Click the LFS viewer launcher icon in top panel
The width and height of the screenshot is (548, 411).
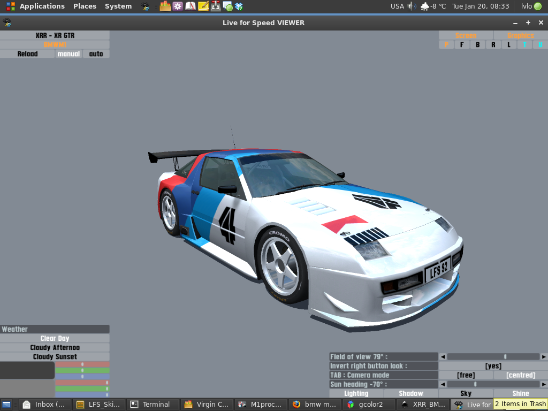(x=144, y=6)
